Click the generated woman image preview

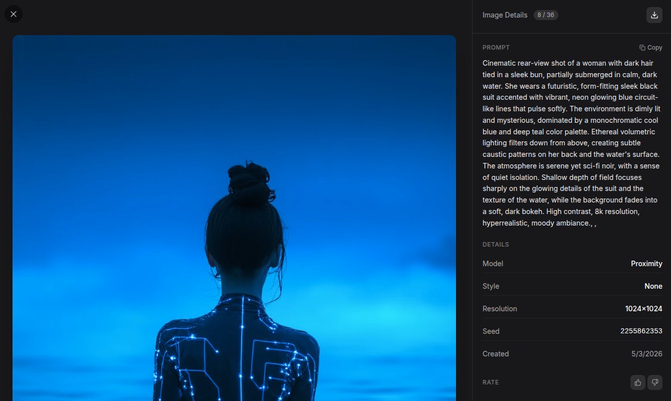point(234,218)
